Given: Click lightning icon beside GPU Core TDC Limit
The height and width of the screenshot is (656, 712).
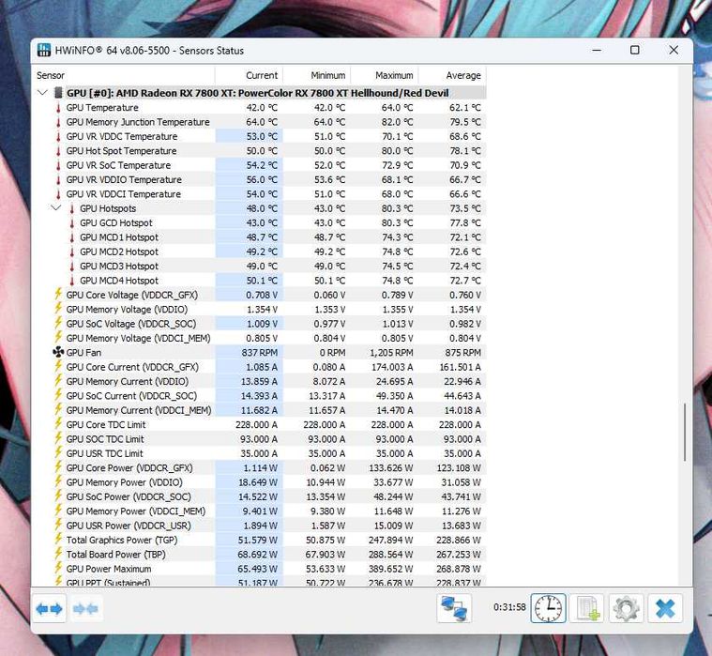Looking at the screenshot, I should pyautogui.click(x=58, y=424).
